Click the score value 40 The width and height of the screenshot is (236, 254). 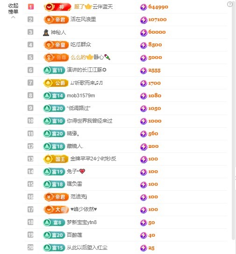152,235
